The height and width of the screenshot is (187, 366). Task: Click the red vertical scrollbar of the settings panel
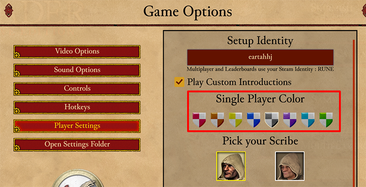(x=354, y=113)
